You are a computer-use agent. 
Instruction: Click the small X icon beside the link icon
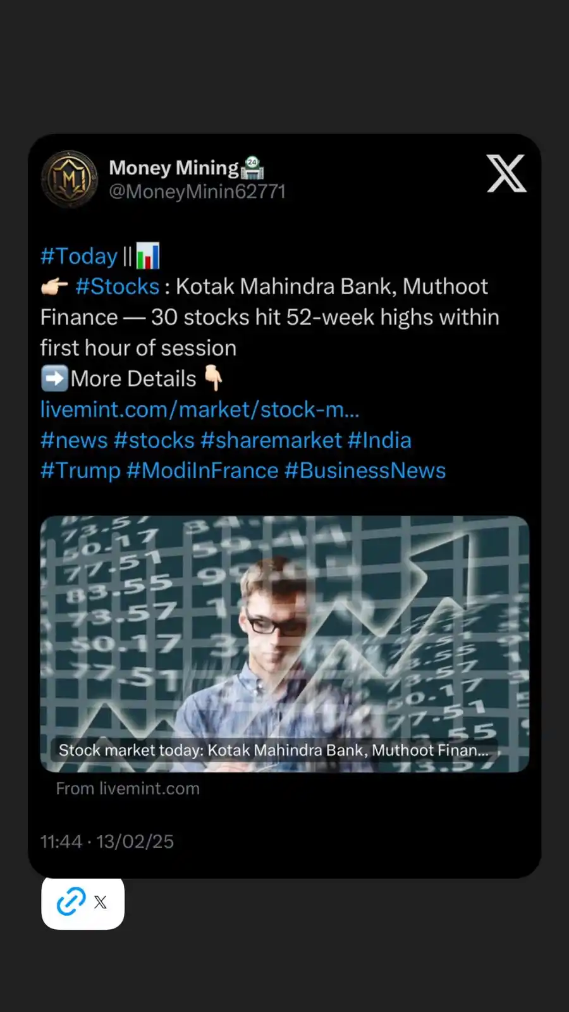[x=101, y=902]
